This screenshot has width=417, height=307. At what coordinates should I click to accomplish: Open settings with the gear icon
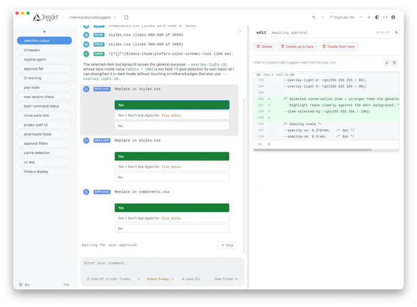(394, 17)
